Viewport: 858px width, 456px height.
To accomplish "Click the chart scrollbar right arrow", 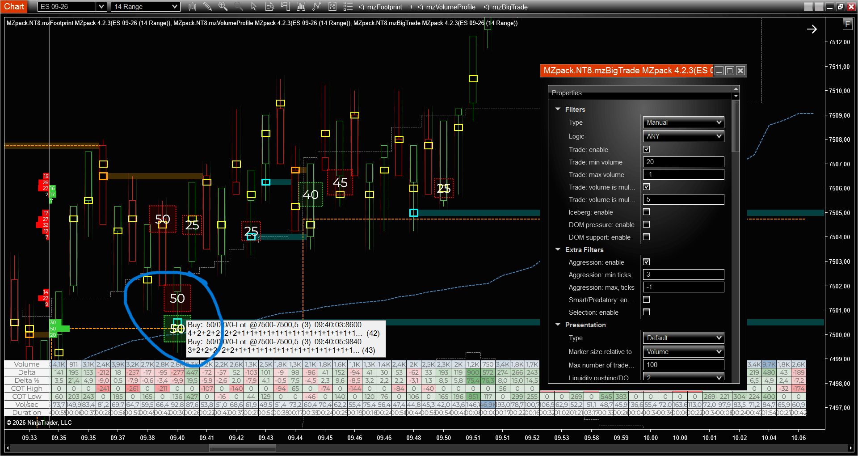I will (x=850, y=448).
